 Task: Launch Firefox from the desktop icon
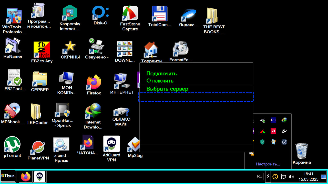pos(94,85)
